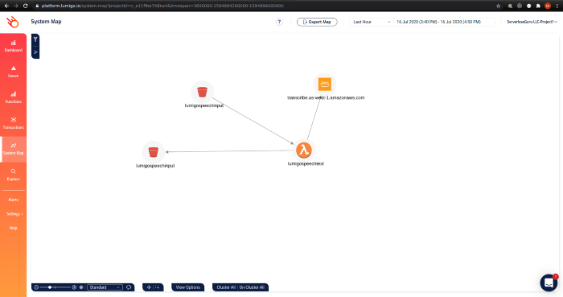
Task: Click the zoom slider handle
Action: pos(50,287)
